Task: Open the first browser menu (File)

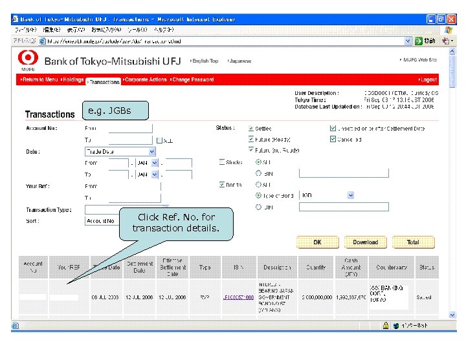Action: tap(25, 30)
